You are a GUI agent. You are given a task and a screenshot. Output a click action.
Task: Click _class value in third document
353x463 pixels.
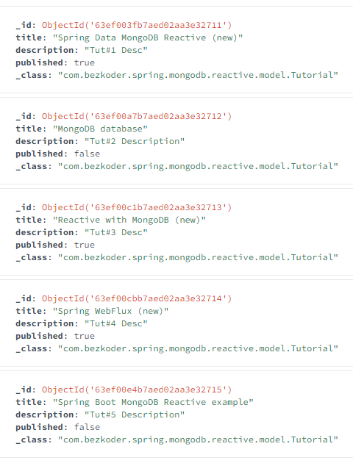pyautogui.click(x=198, y=257)
